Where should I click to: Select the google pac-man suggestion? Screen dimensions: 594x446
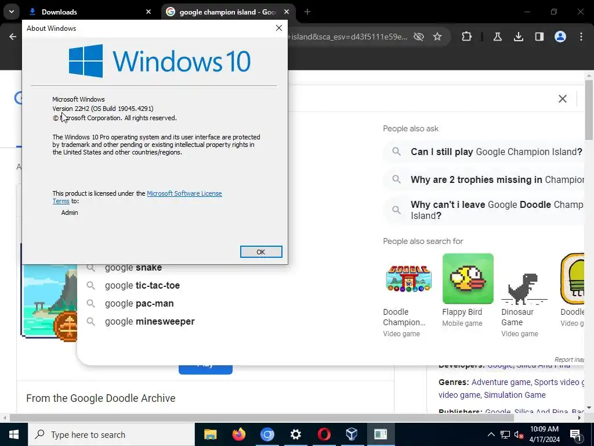point(139,304)
